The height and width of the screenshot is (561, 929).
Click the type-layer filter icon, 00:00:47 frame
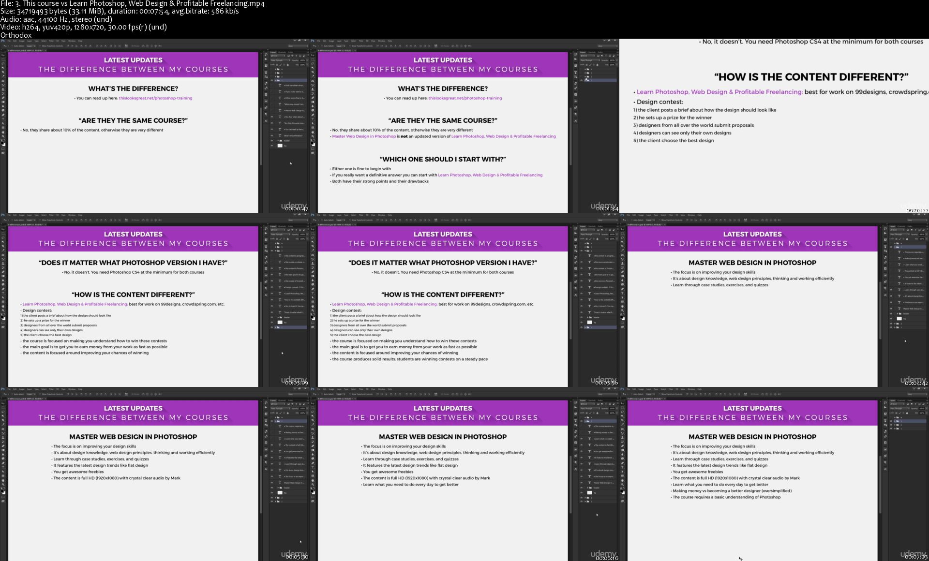pos(296,56)
